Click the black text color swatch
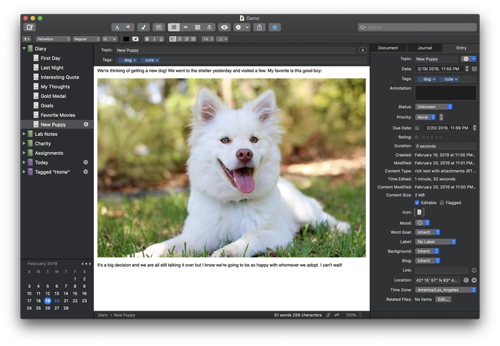This screenshot has width=500, height=346. click(127, 39)
